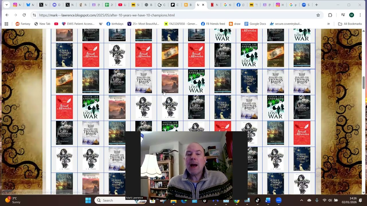Open the YouTube tab in tab strip
The width and height of the screenshot is (367, 206).
(122, 5)
